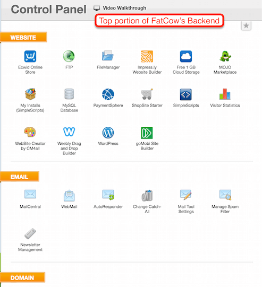Visit the MOJO Marketplace icon
Image resolution: width=262 pixels, height=288 pixels.
pos(225,56)
